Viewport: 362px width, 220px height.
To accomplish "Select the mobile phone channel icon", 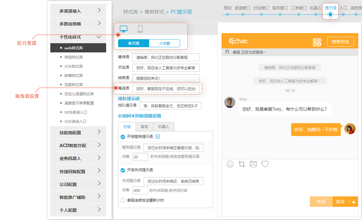I will click(140, 29).
